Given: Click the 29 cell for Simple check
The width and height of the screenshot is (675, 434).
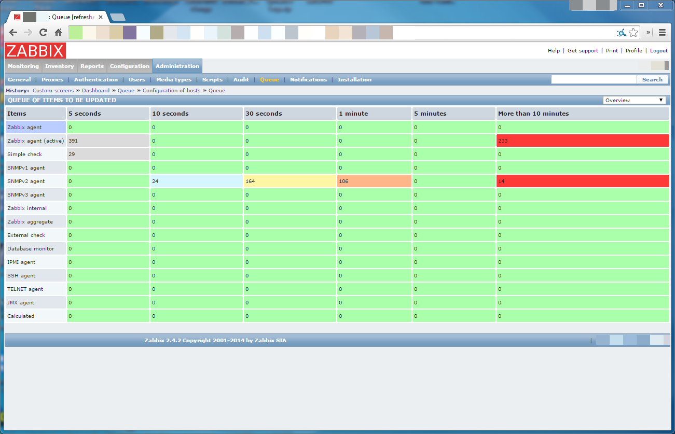Looking at the screenshot, I should [x=108, y=154].
